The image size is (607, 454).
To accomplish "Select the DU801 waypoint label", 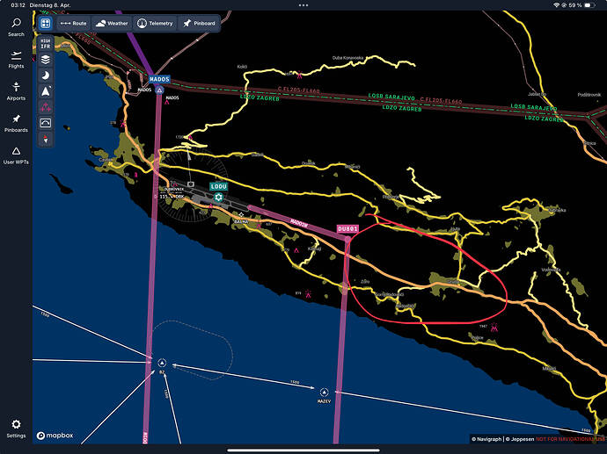I will pyautogui.click(x=347, y=228).
